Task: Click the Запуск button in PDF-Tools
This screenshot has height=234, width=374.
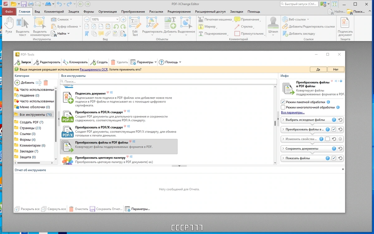Action: tap(23, 62)
